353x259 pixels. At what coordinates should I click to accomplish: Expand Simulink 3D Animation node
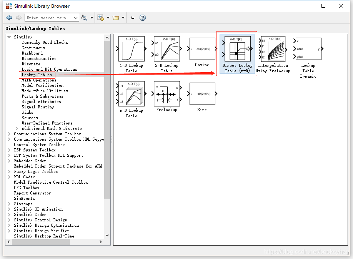9,209
